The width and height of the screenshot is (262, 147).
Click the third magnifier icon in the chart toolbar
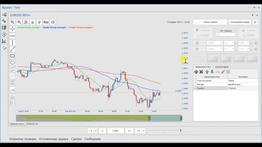coord(26,22)
